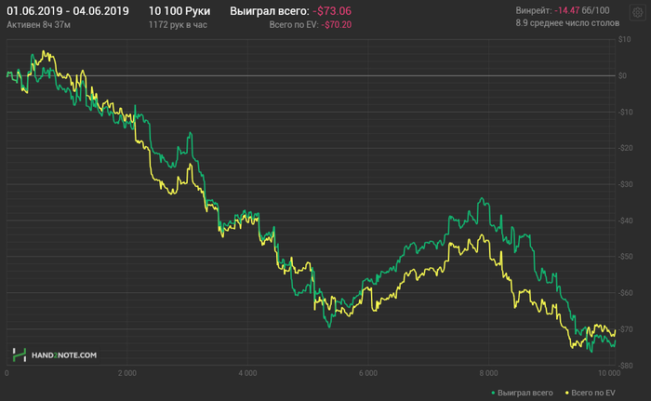Click the yellow legend dot for Всего по EV
Image resolution: width=651 pixels, height=401 pixels.
click(567, 393)
